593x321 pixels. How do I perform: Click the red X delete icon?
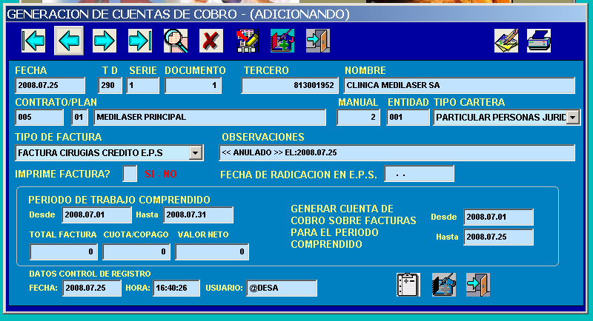pyautogui.click(x=211, y=41)
